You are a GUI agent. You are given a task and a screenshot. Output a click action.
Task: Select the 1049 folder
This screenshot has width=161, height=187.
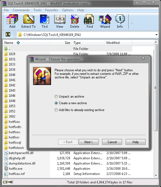[x=10, y=101]
